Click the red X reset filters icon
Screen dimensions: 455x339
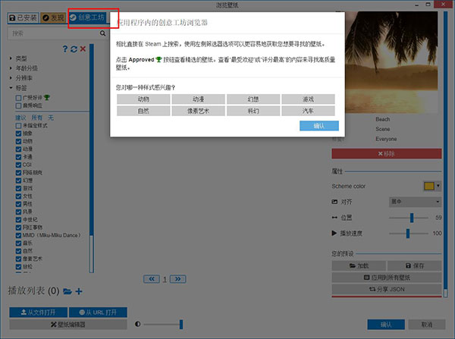click(x=82, y=49)
